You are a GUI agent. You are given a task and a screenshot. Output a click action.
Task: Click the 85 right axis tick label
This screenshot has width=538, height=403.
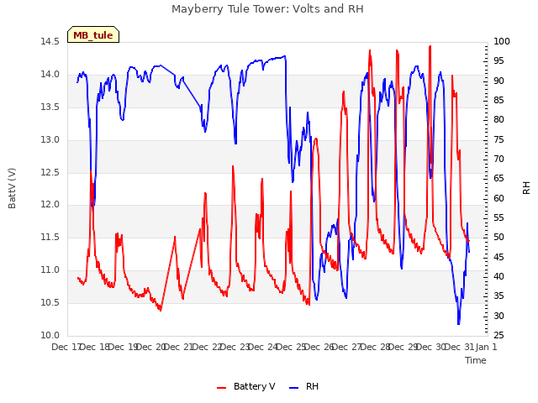point(498,101)
